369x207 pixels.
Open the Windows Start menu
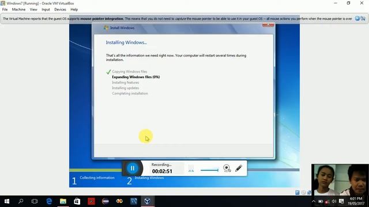pos(7,201)
